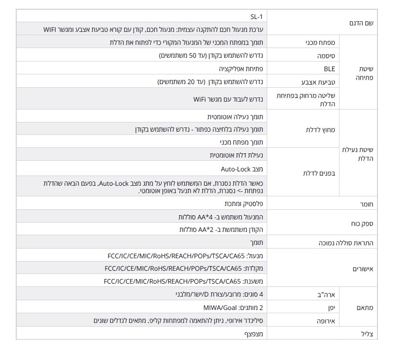Screen dimensions: 396x340
Task: Select the שם הדגם header cell
Action: pos(361,23)
